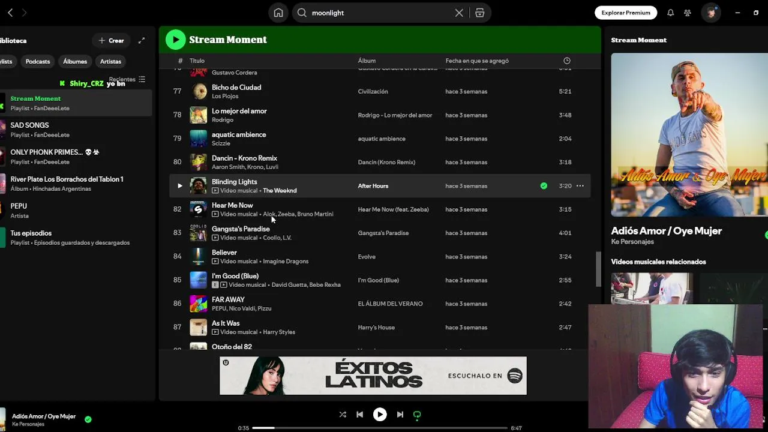The image size is (768, 432).
Task: Play the first related music video thumbnail
Action: (652, 289)
